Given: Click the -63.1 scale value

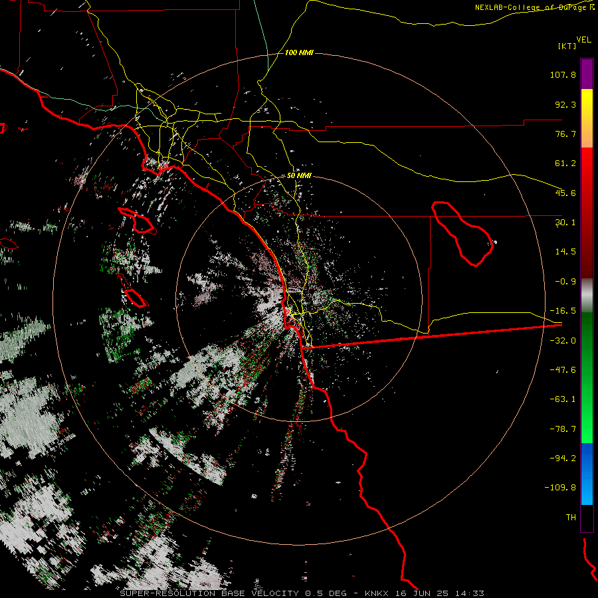Looking at the screenshot, I should (563, 399).
